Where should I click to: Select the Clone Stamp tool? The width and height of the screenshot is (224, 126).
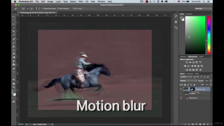click(x=14, y=46)
